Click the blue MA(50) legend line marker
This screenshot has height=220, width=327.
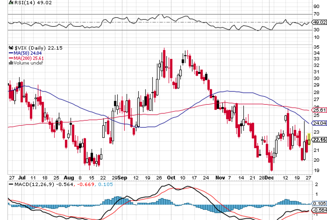10,53
